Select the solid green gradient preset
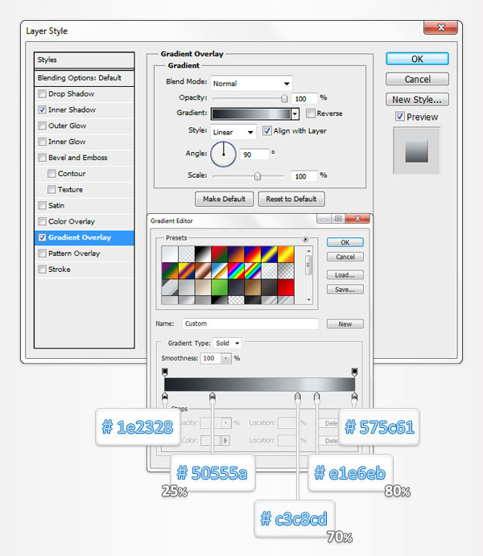Image resolution: width=483 pixels, height=556 pixels. pyautogui.click(x=220, y=287)
